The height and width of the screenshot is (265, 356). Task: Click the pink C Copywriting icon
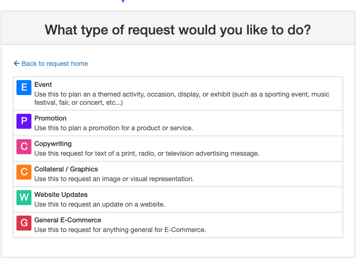[x=24, y=147]
